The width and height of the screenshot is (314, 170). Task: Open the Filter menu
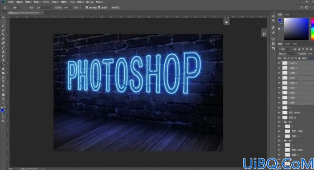64,2
